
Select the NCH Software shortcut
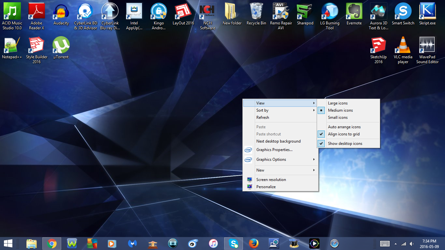point(208,16)
